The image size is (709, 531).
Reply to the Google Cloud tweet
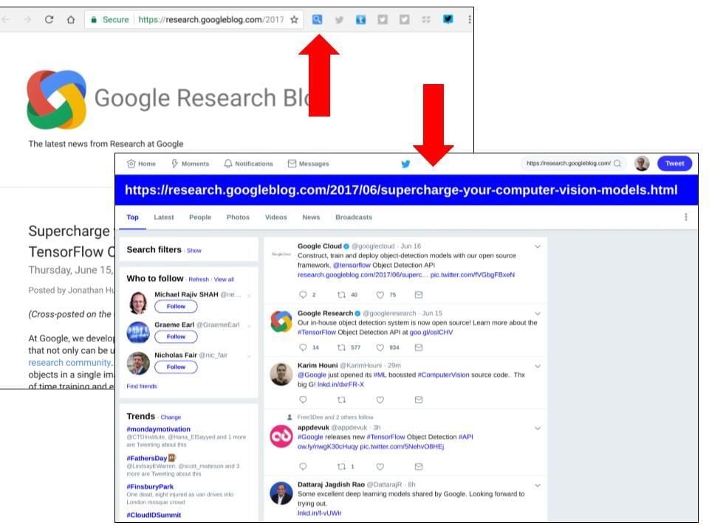[x=303, y=295]
